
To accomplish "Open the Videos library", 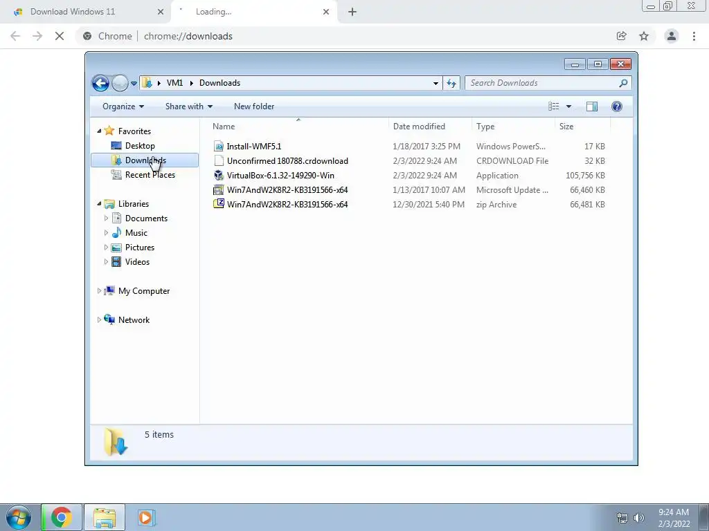I will [x=137, y=262].
